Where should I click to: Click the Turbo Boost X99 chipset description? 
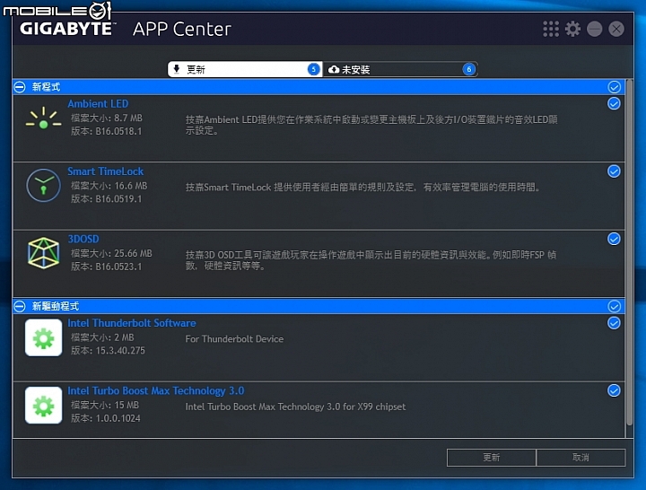click(x=295, y=407)
